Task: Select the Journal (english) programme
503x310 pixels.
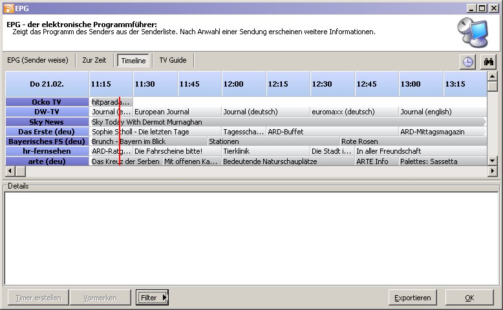Action: coord(443,112)
